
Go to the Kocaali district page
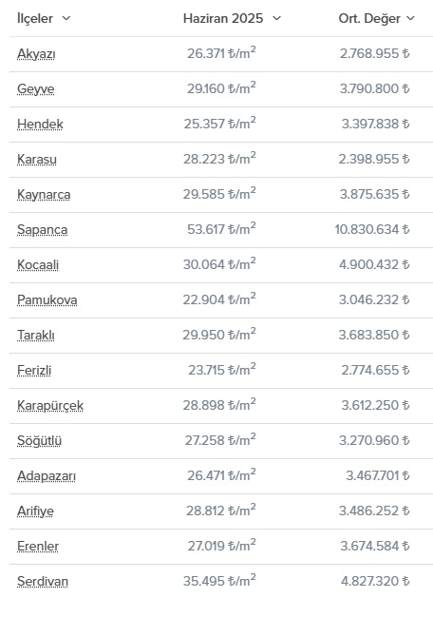[38, 265]
